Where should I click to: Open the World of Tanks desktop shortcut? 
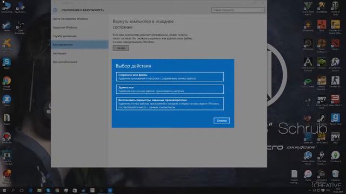pyautogui.click(x=335, y=9)
